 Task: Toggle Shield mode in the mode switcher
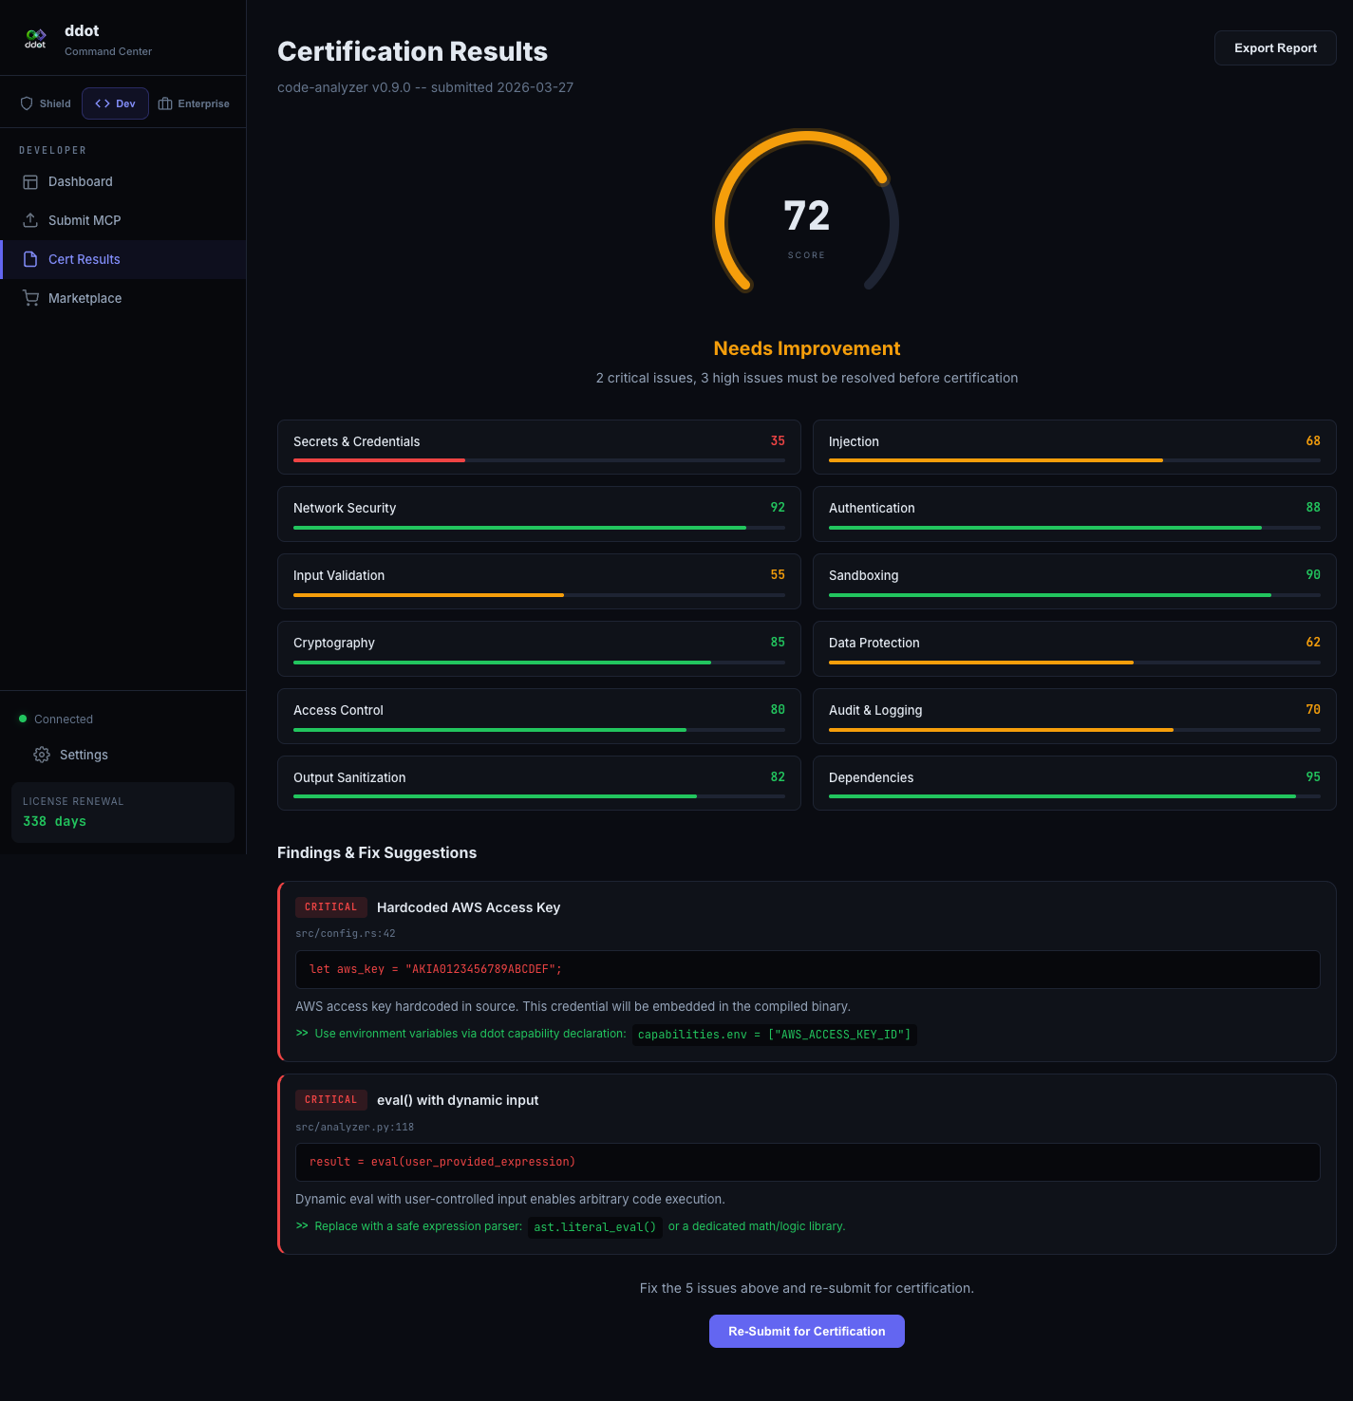[44, 103]
